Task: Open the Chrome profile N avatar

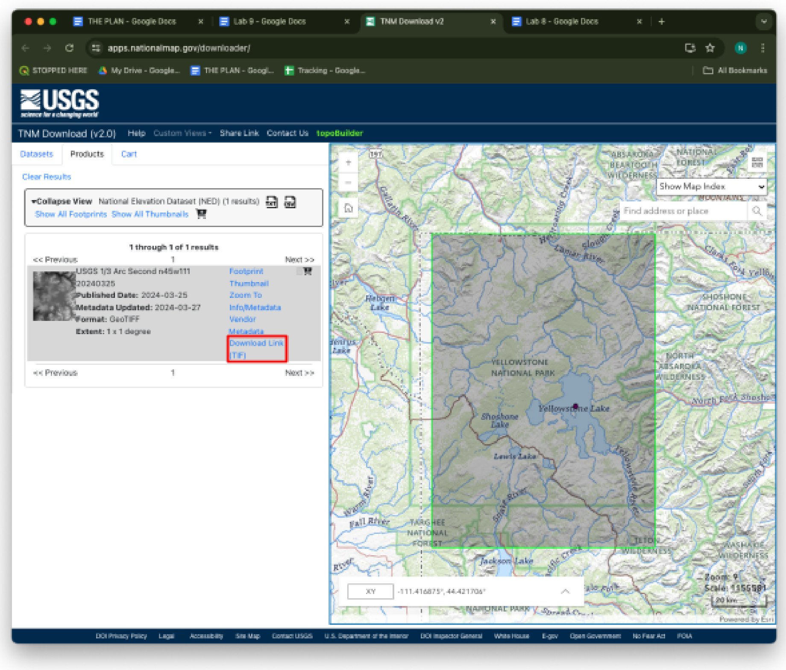Action: coord(741,48)
